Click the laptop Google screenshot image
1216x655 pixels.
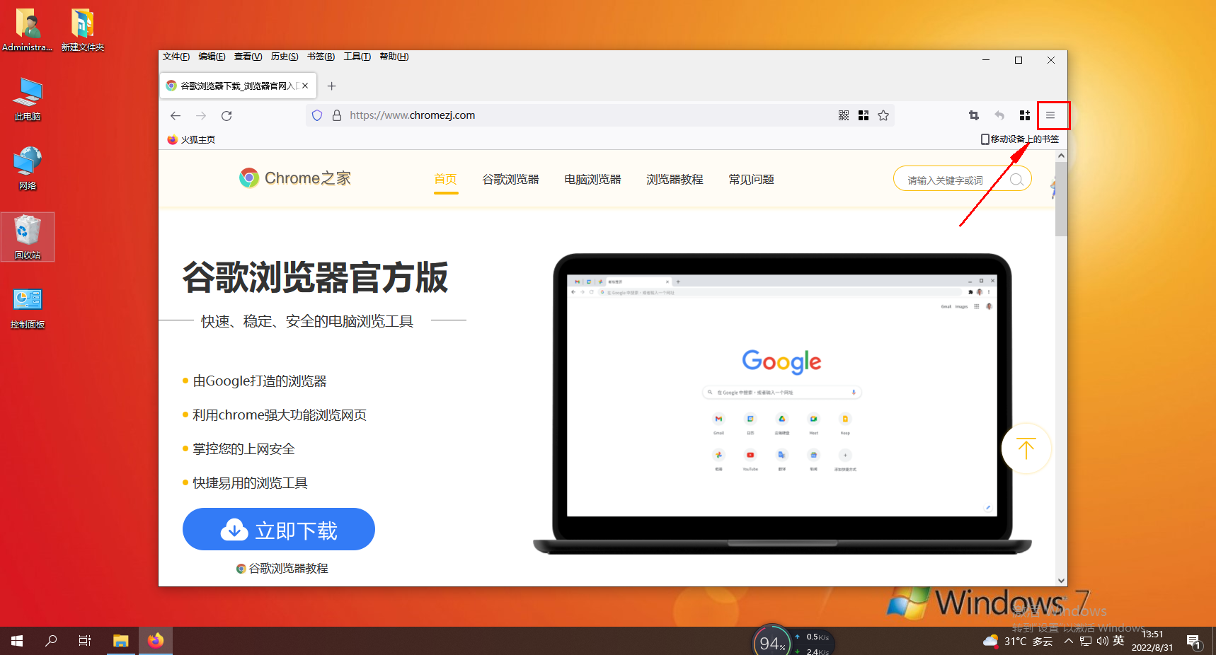782,403
